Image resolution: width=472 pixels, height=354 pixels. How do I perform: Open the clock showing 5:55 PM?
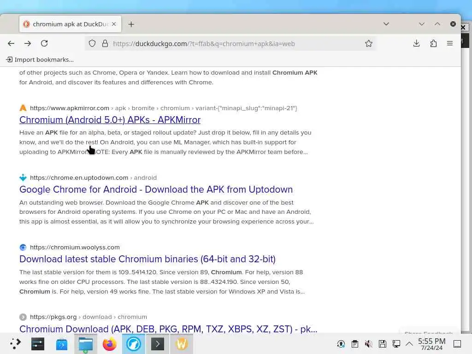point(431,344)
